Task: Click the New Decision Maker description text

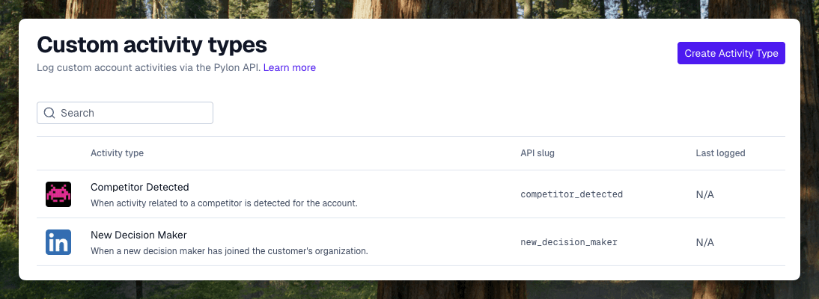Action: coord(229,251)
